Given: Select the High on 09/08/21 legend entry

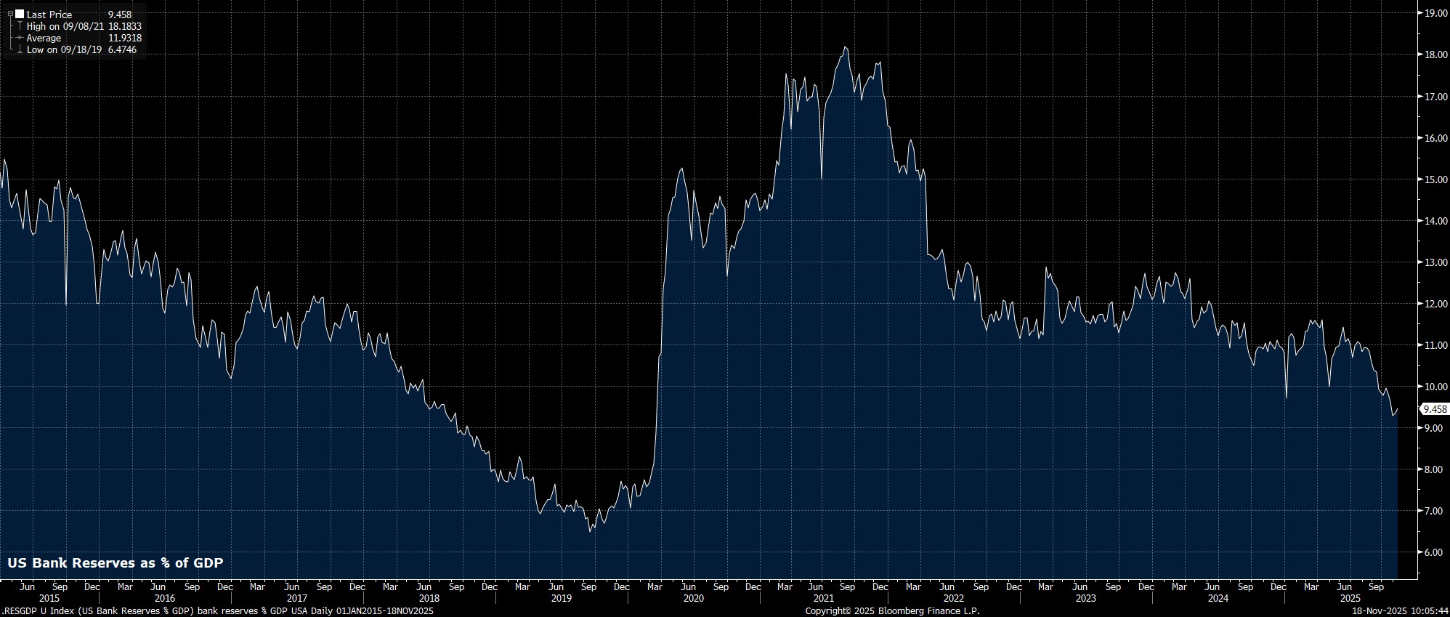Looking at the screenshot, I should (65, 26).
